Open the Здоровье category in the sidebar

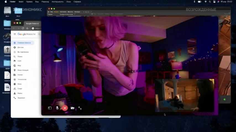coord(21,98)
